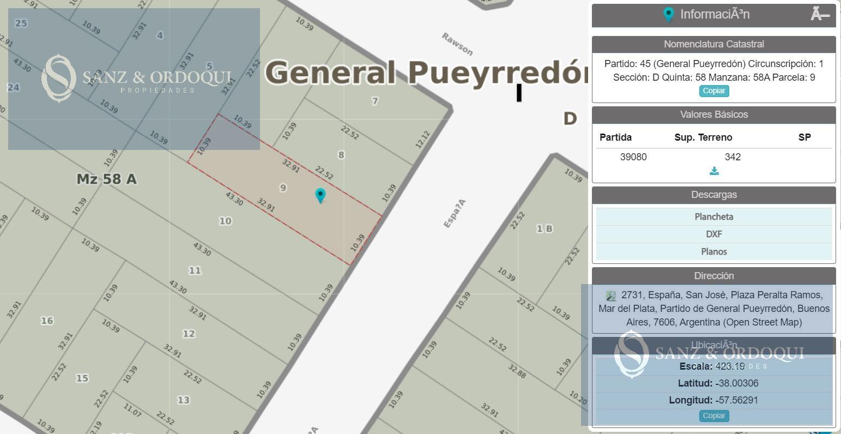The width and height of the screenshot is (841, 434).
Task: Select parcel 10 on the map
Action: tap(225, 221)
